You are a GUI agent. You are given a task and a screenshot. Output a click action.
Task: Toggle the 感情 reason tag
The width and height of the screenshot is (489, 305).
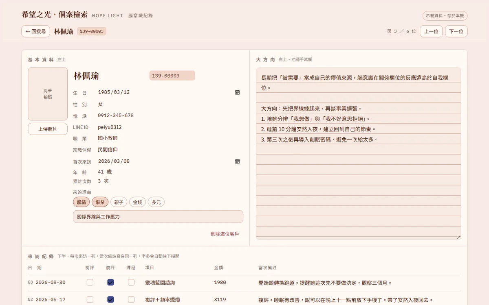(81, 202)
